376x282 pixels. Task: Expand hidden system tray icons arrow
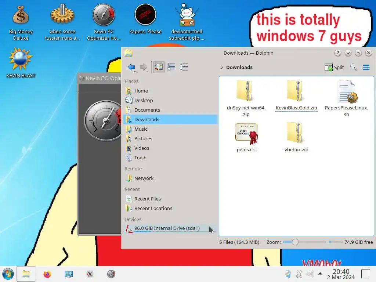pos(320,274)
